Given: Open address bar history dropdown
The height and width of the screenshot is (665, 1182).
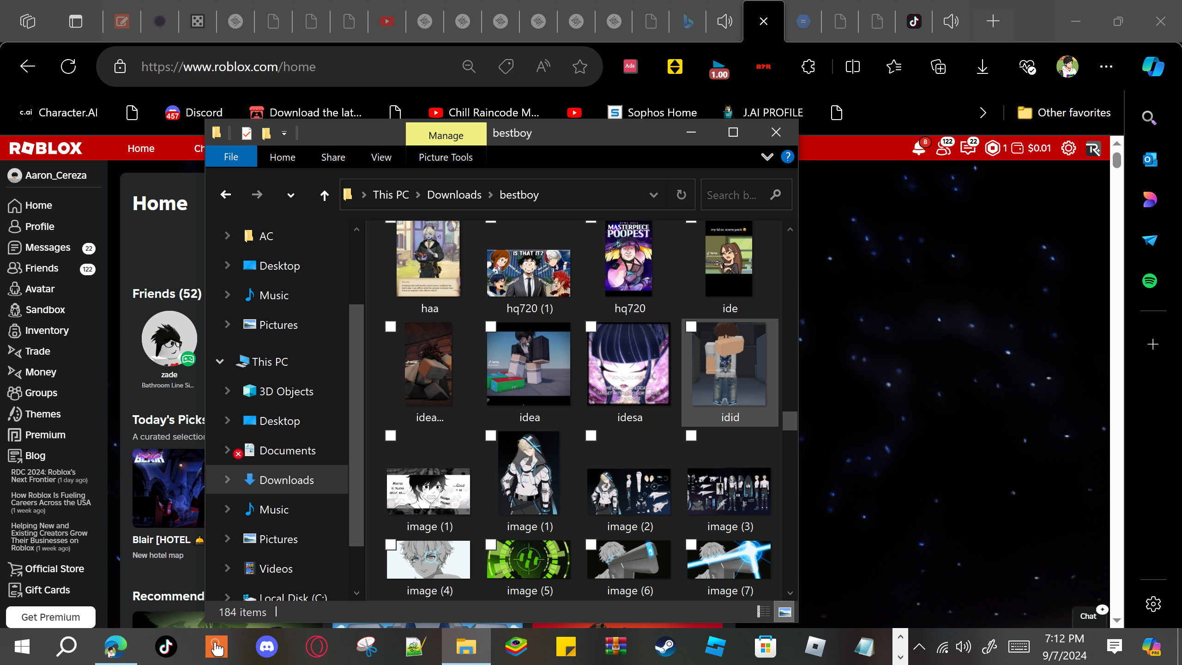Looking at the screenshot, I should (x=653, y=195).
